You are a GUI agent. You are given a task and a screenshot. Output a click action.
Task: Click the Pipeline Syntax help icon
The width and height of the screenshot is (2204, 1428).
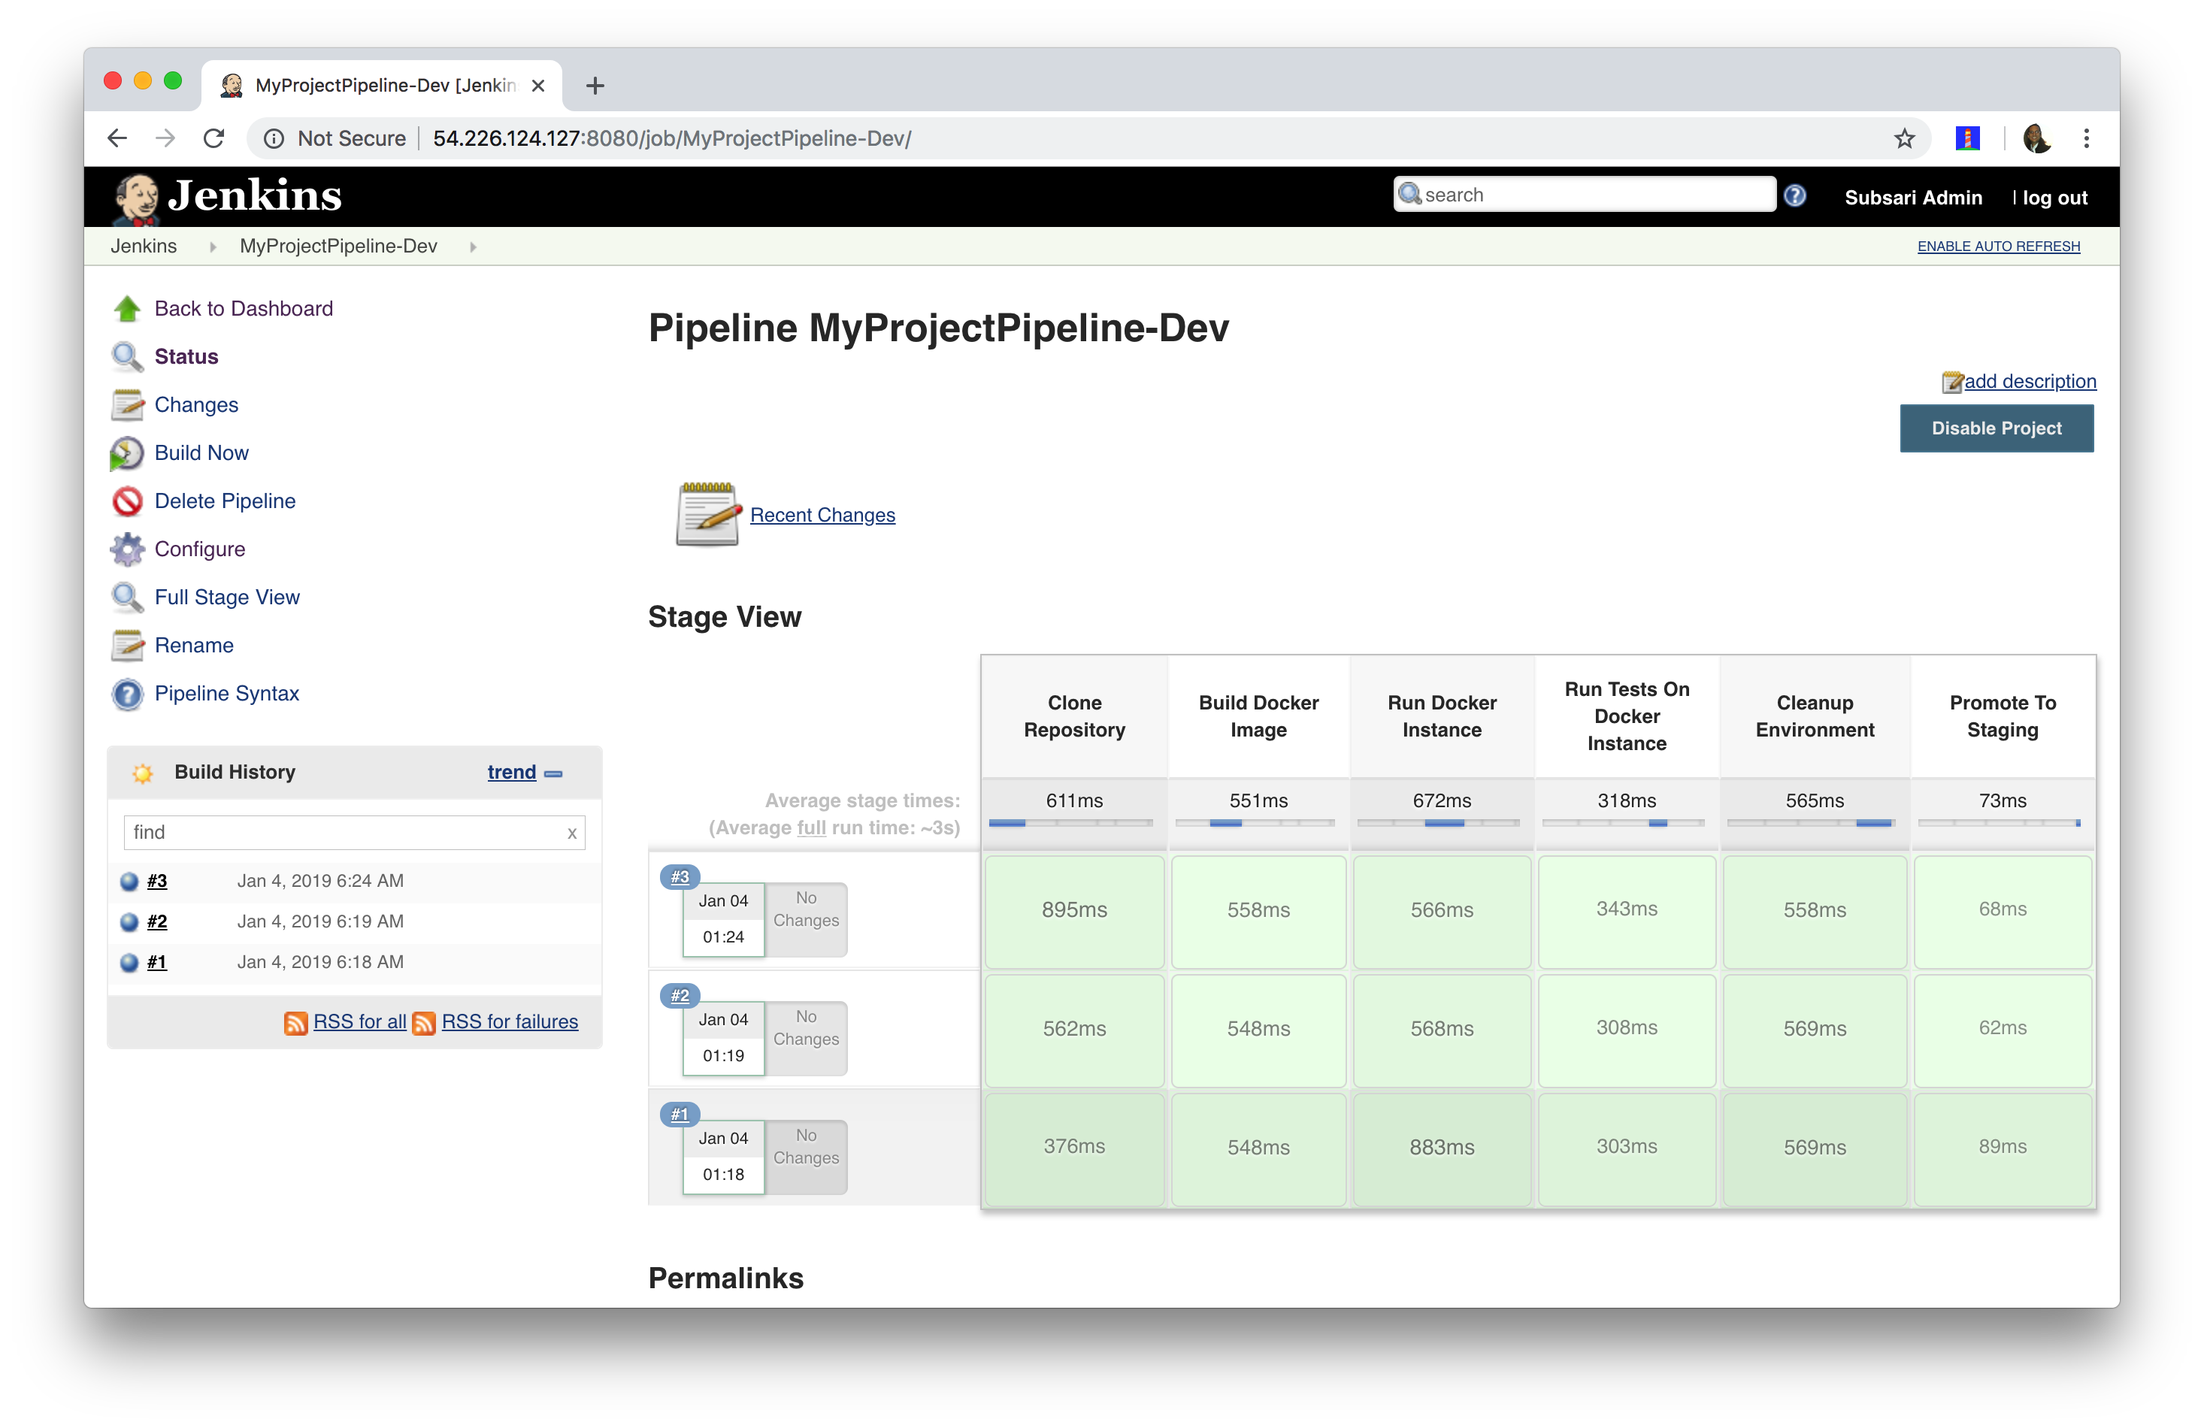pyautogui.click(x=127, y=694)
